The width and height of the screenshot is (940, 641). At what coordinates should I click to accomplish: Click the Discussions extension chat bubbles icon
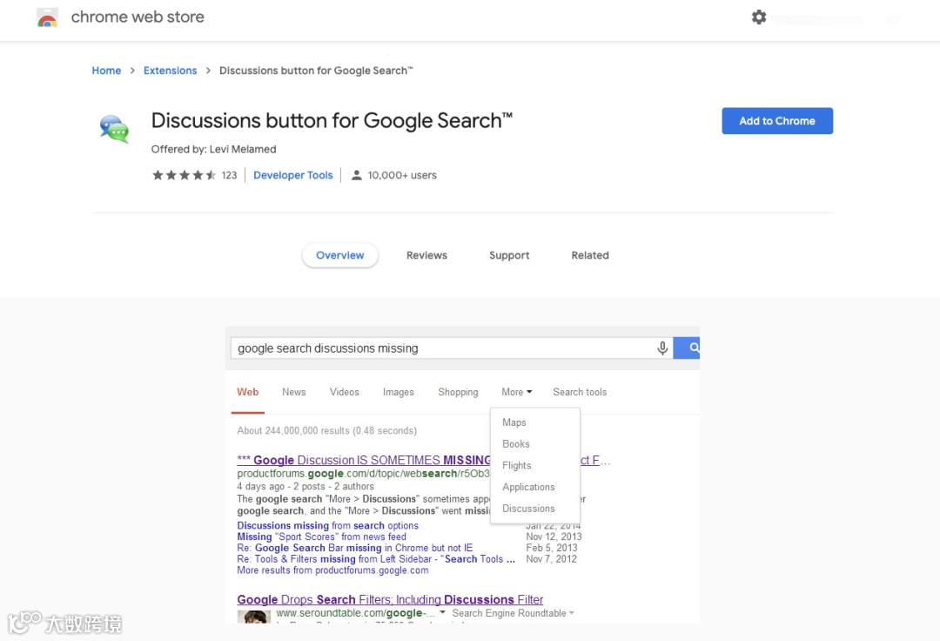pos(115,129)
